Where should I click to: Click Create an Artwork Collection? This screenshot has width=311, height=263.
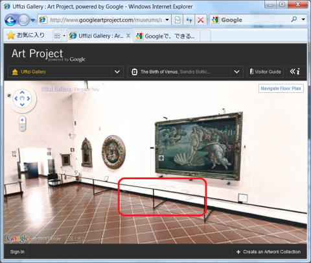click(268, 252)
